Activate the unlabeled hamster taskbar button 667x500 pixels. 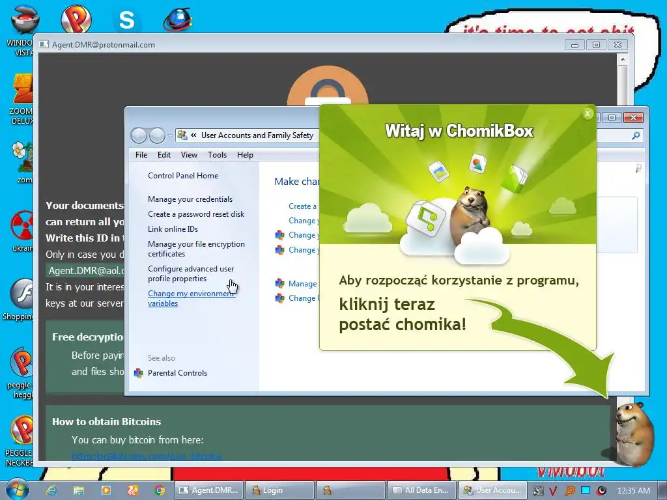(350, 490)
